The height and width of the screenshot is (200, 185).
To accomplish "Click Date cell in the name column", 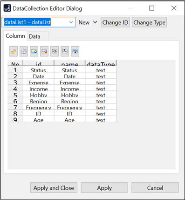I will [x=69, y=76].
